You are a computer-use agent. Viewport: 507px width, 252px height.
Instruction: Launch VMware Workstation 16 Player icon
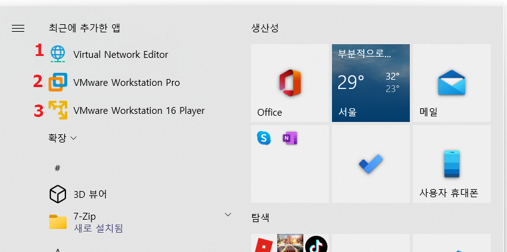(58, 110)
